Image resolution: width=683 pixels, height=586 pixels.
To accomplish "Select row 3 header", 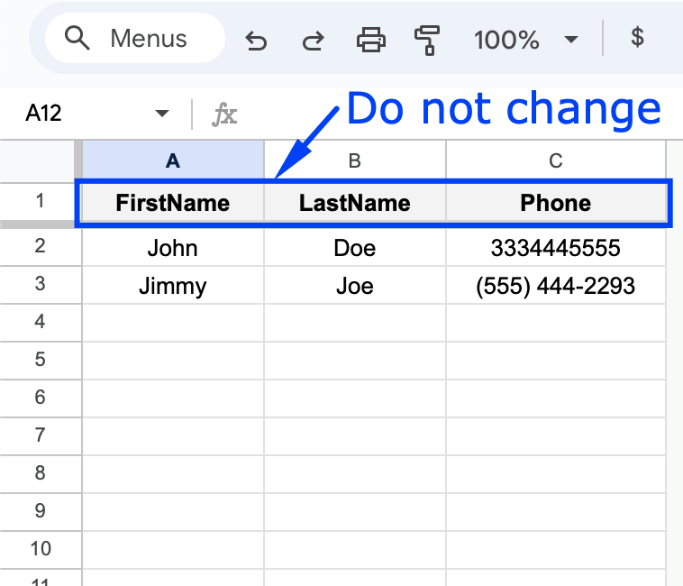I will coord(40,284).
